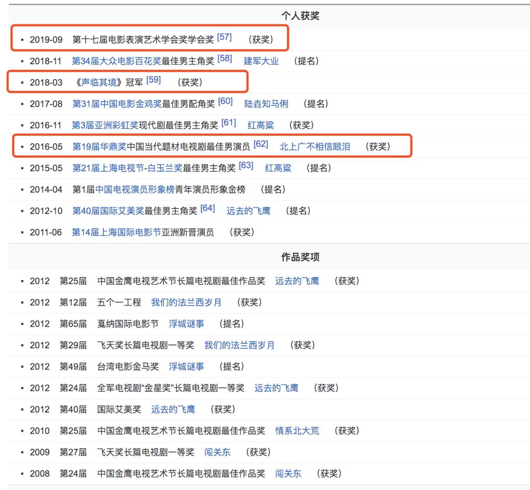Open 第31届中国电影金鸡奖 link

tap(117, 104)
